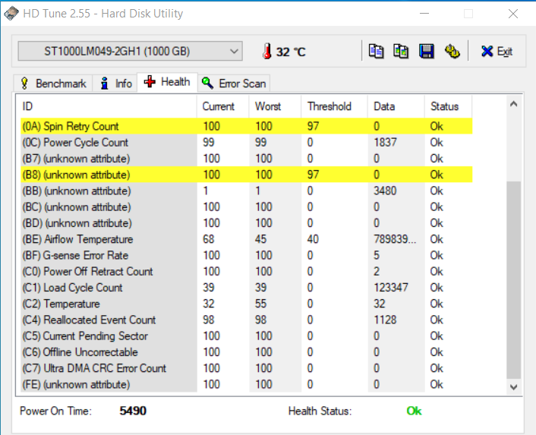This screenshot has height=435, width=536.
Task: Select the Current Pending Sector row
Action: pyautogui.click(x=247, y=336)
